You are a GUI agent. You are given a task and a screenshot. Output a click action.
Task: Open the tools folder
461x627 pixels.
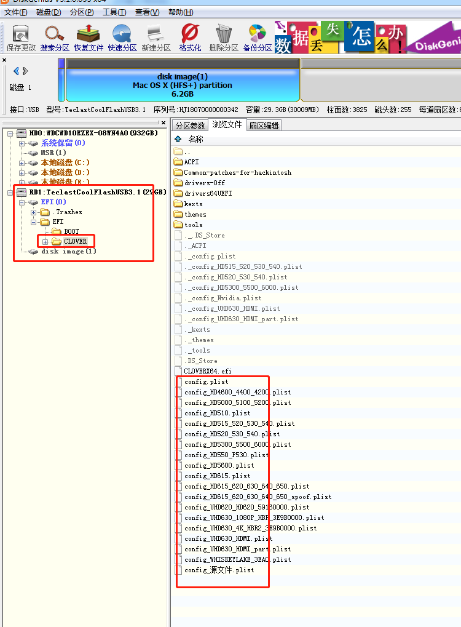point(194,225)
